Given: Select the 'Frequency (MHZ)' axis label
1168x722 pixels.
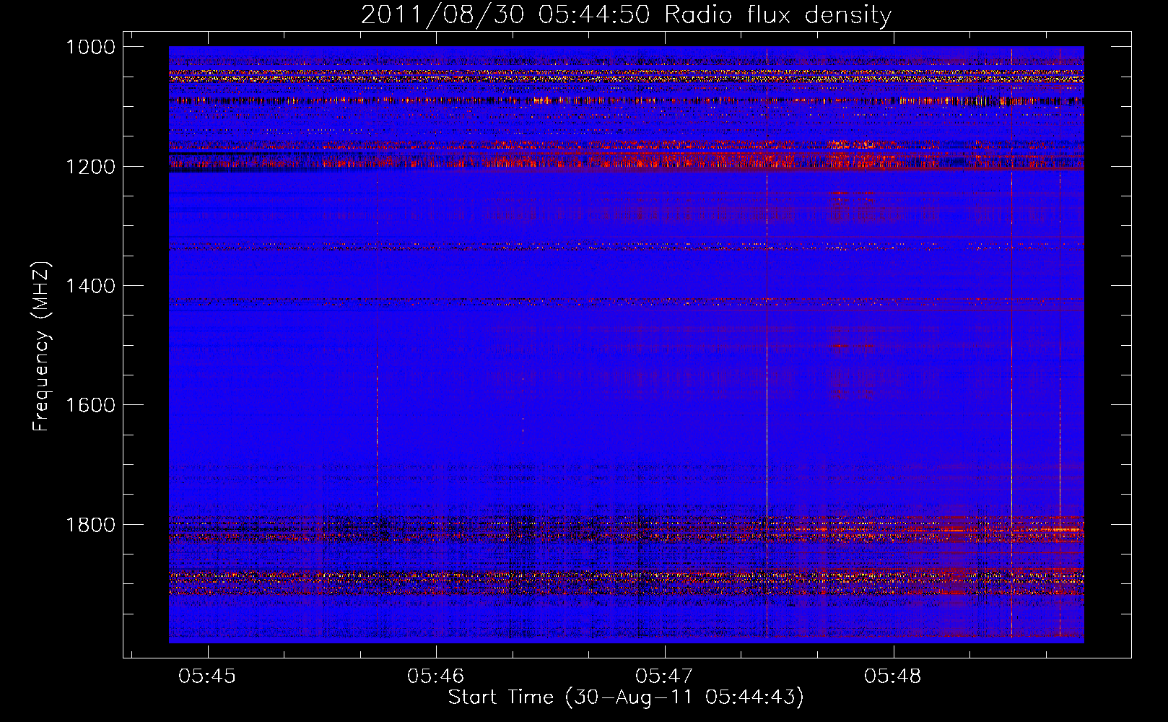Looking at the screenshot, I should (41, 347).
